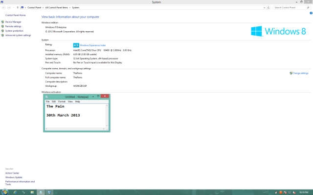Viewport: 313px width, 195px height.
Task: Open Notepad Format menu
Action: [62, 101]
